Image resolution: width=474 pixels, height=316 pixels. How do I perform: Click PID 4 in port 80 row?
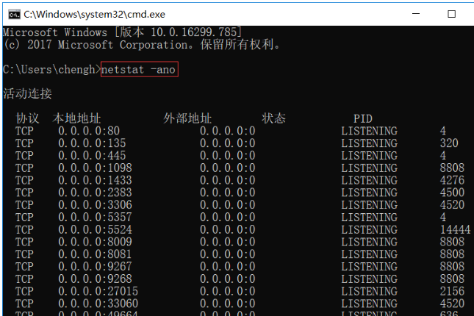[x=443, y=131]
